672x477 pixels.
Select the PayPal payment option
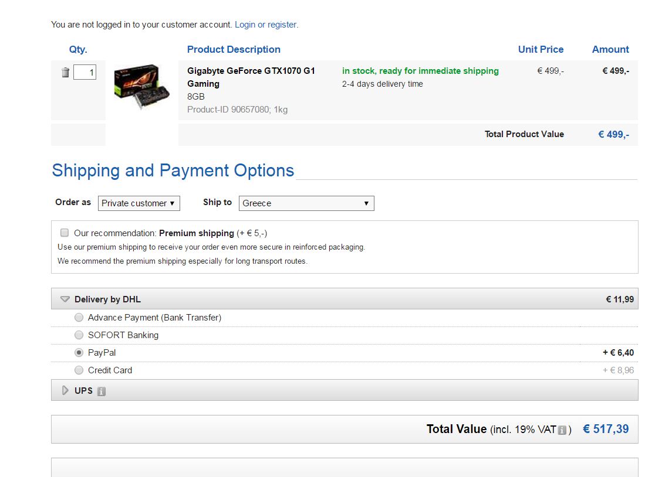[79, 353]
